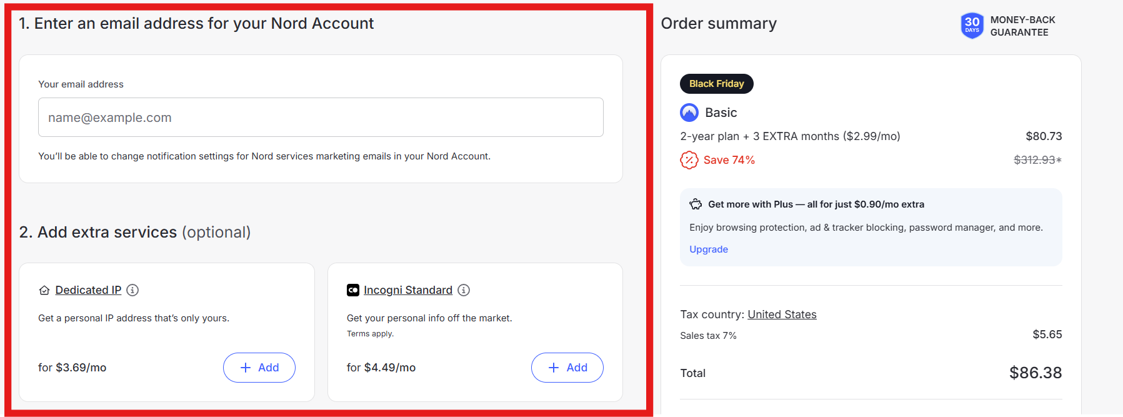Click the Order summary heading
This screenshot has height=417, width=1123.
click(719, 24)
